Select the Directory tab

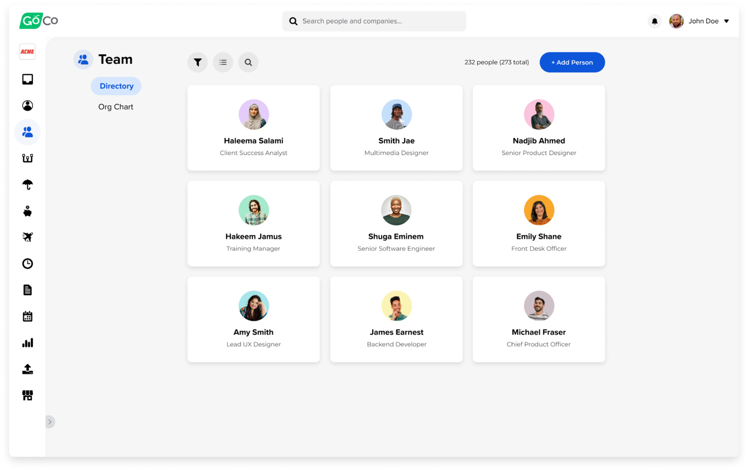(116, 86)
